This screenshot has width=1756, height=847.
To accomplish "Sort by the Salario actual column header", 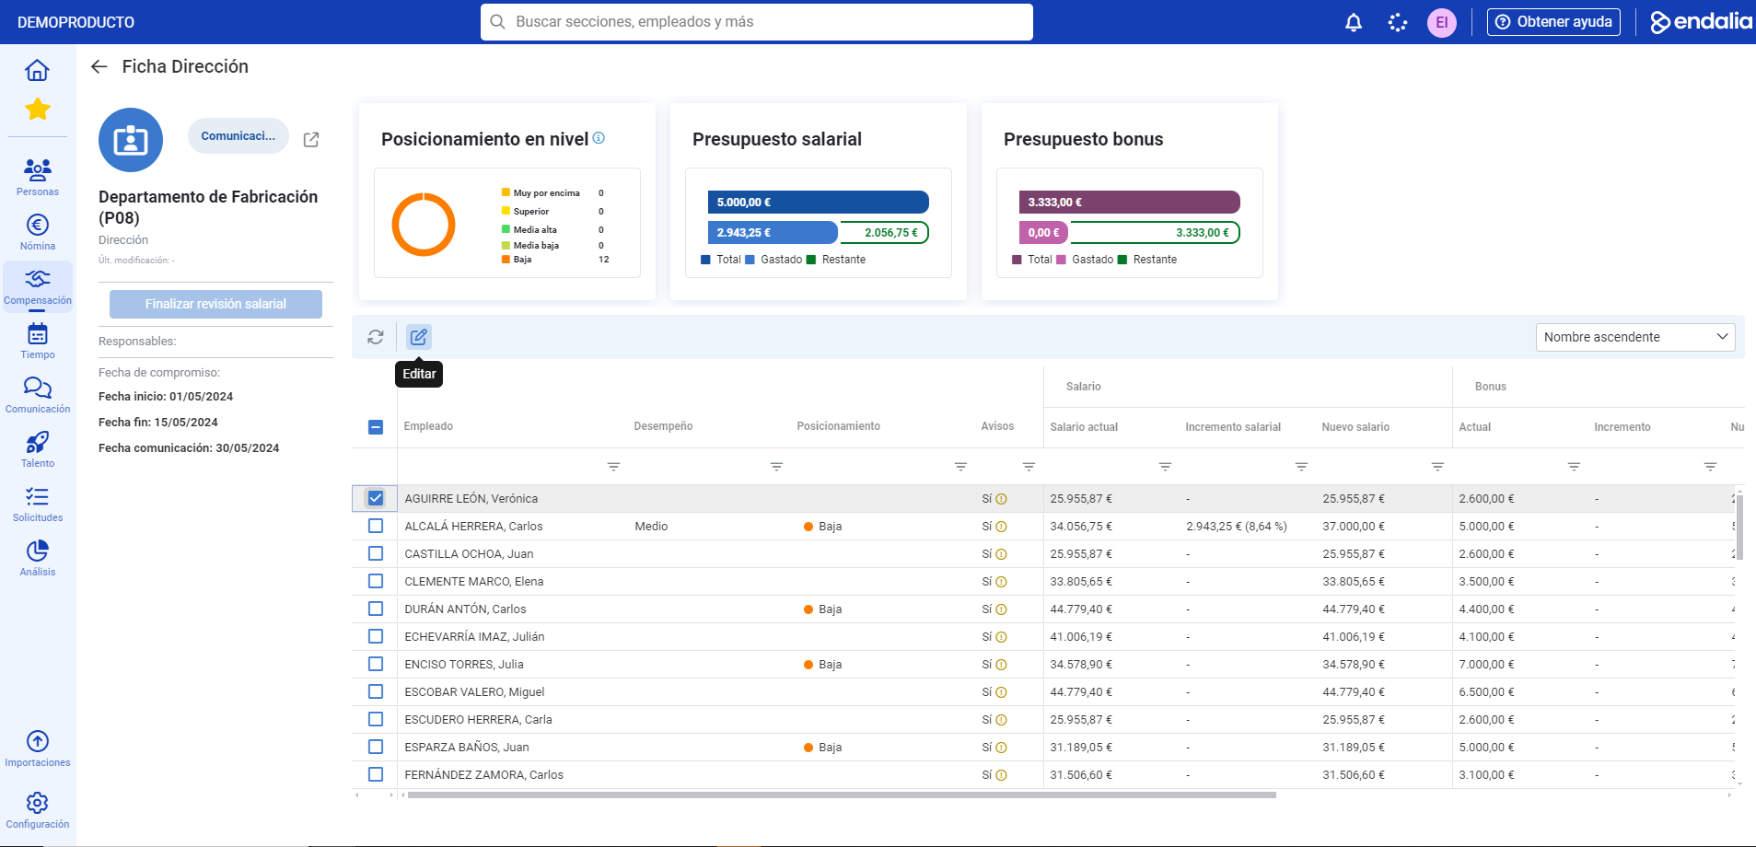I will pos(1084,427).
